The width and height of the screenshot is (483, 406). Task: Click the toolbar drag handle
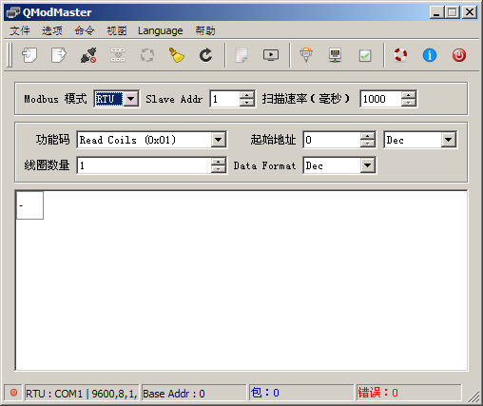point(10,55)
